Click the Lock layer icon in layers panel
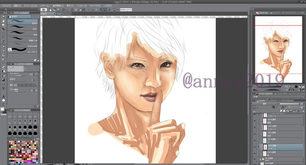306x165 pixels. pyautogui.click(x=283, y=107)
